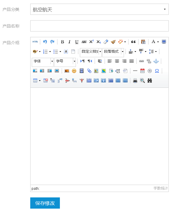186x218 pixels.
Task: Insert an anchor using the anchor icon
Action: click(x=156, y=61)
